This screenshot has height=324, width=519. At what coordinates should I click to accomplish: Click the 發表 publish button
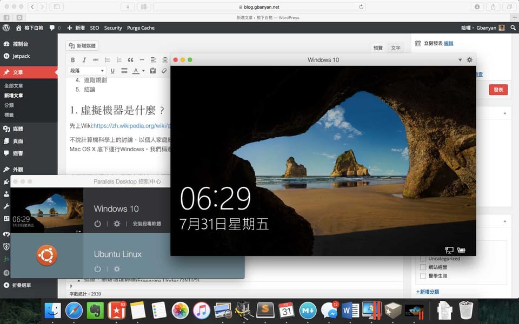point(498,90)
